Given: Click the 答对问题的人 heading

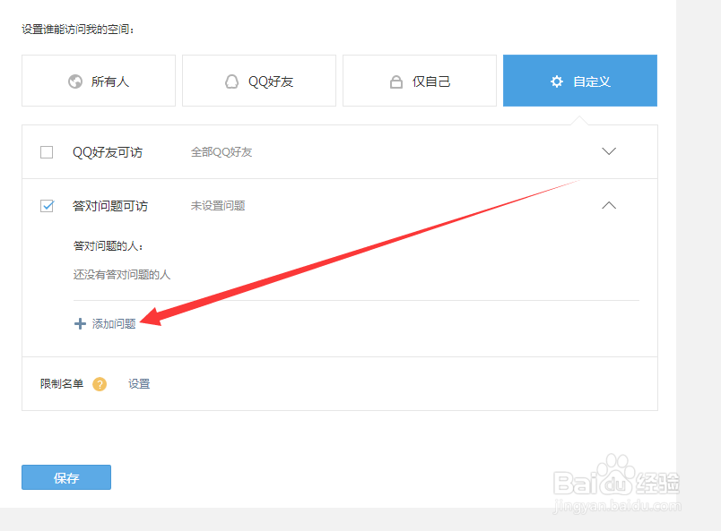Looking at the screenshot, I should pos(108,246).
